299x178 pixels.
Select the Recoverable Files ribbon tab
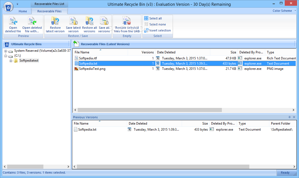click(x=49, y=11)
